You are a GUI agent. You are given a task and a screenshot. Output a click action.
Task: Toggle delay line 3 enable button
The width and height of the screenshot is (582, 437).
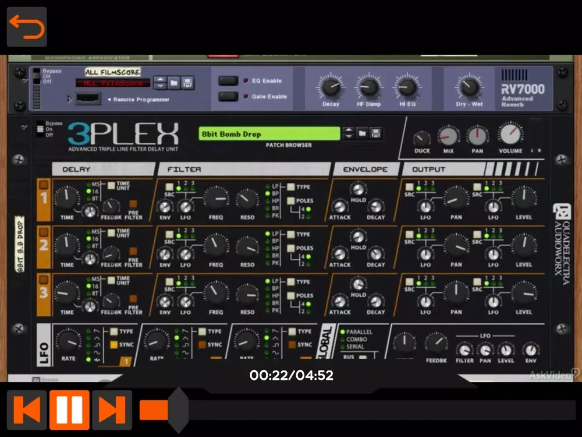(x=44, y=280)
